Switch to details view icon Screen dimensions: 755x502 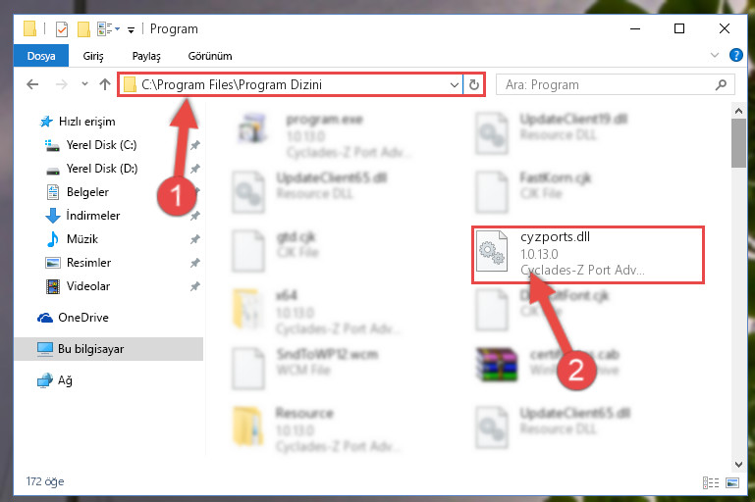[x=711, y=482]
